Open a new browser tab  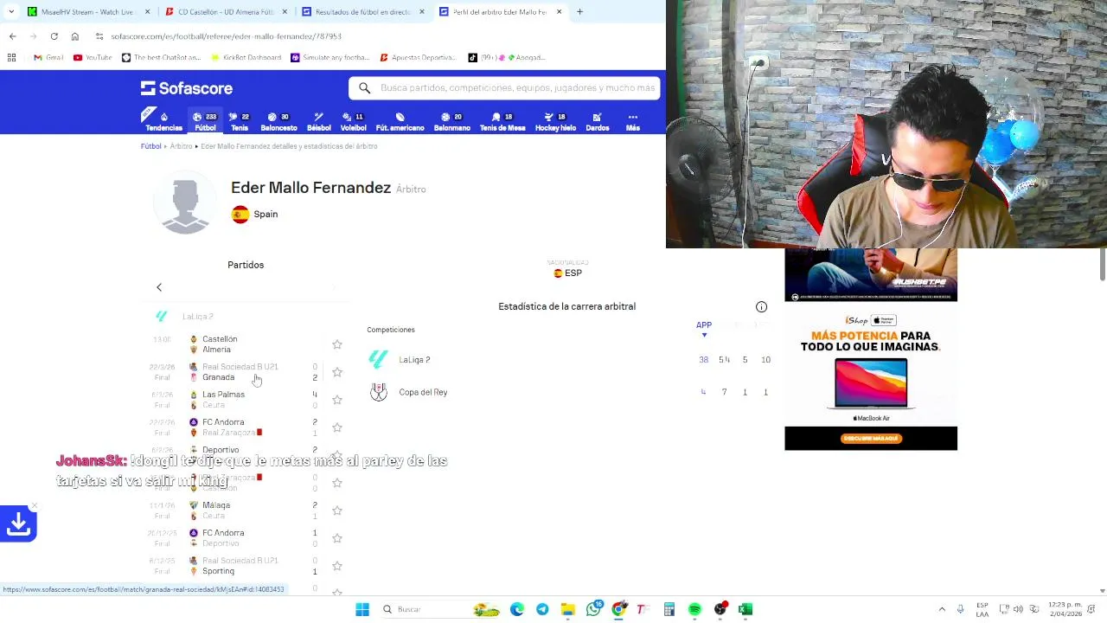(579, 12)
